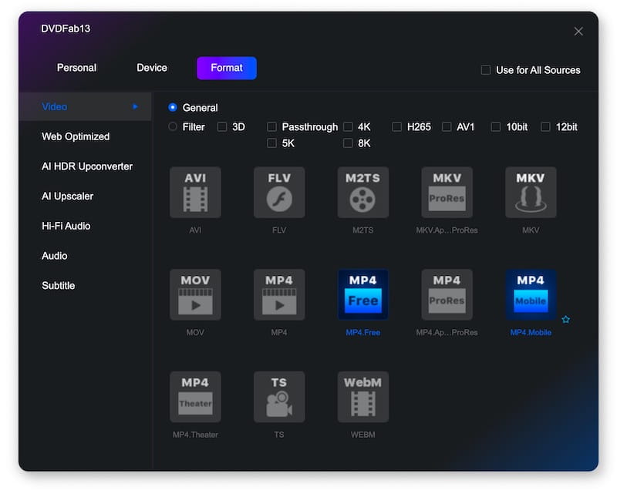Select the Filter radio button

click(x=172, y=126)
